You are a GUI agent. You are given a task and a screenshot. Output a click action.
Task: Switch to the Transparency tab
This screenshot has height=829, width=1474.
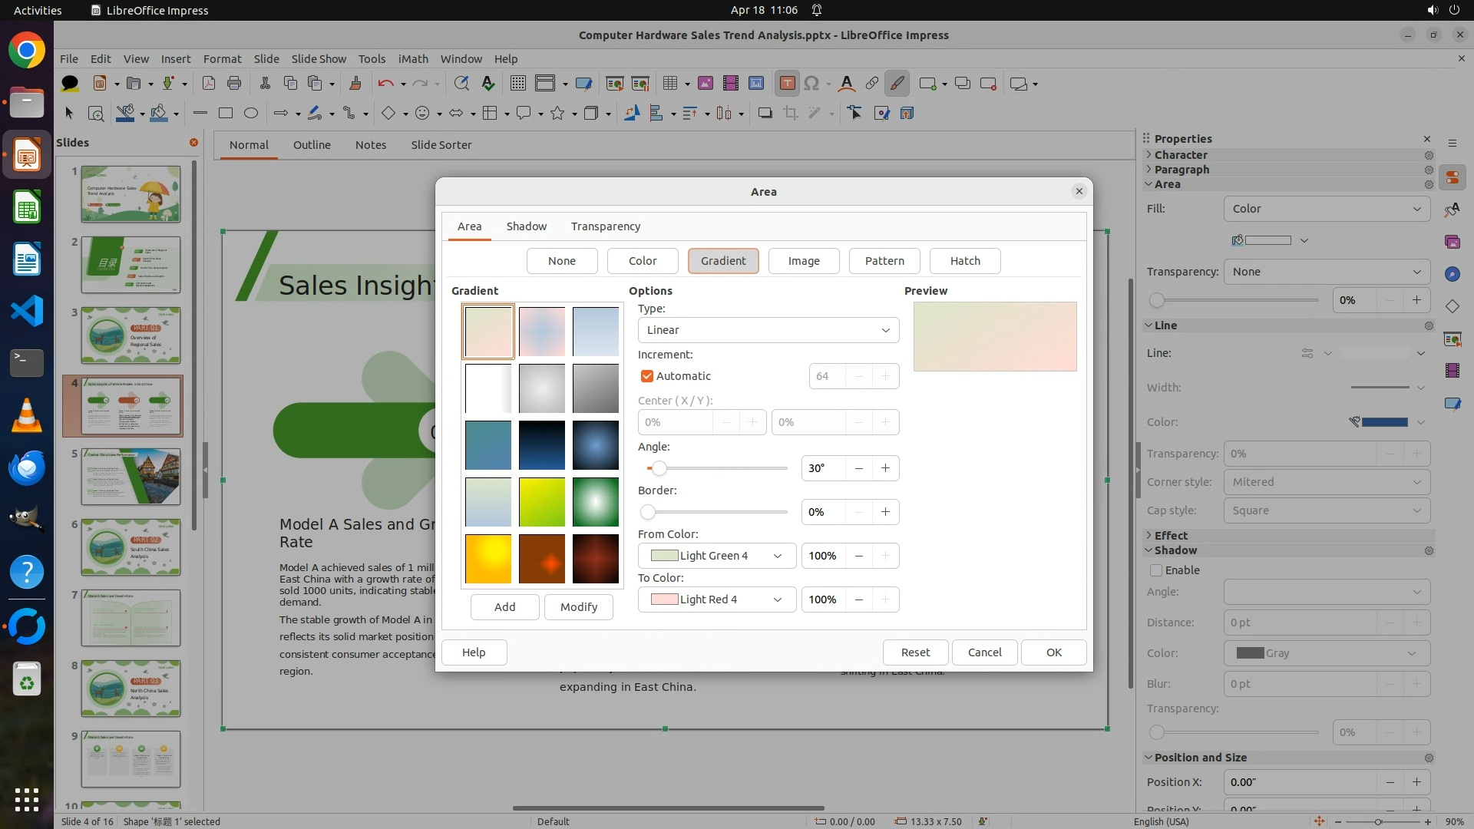(x=605, y=226)
